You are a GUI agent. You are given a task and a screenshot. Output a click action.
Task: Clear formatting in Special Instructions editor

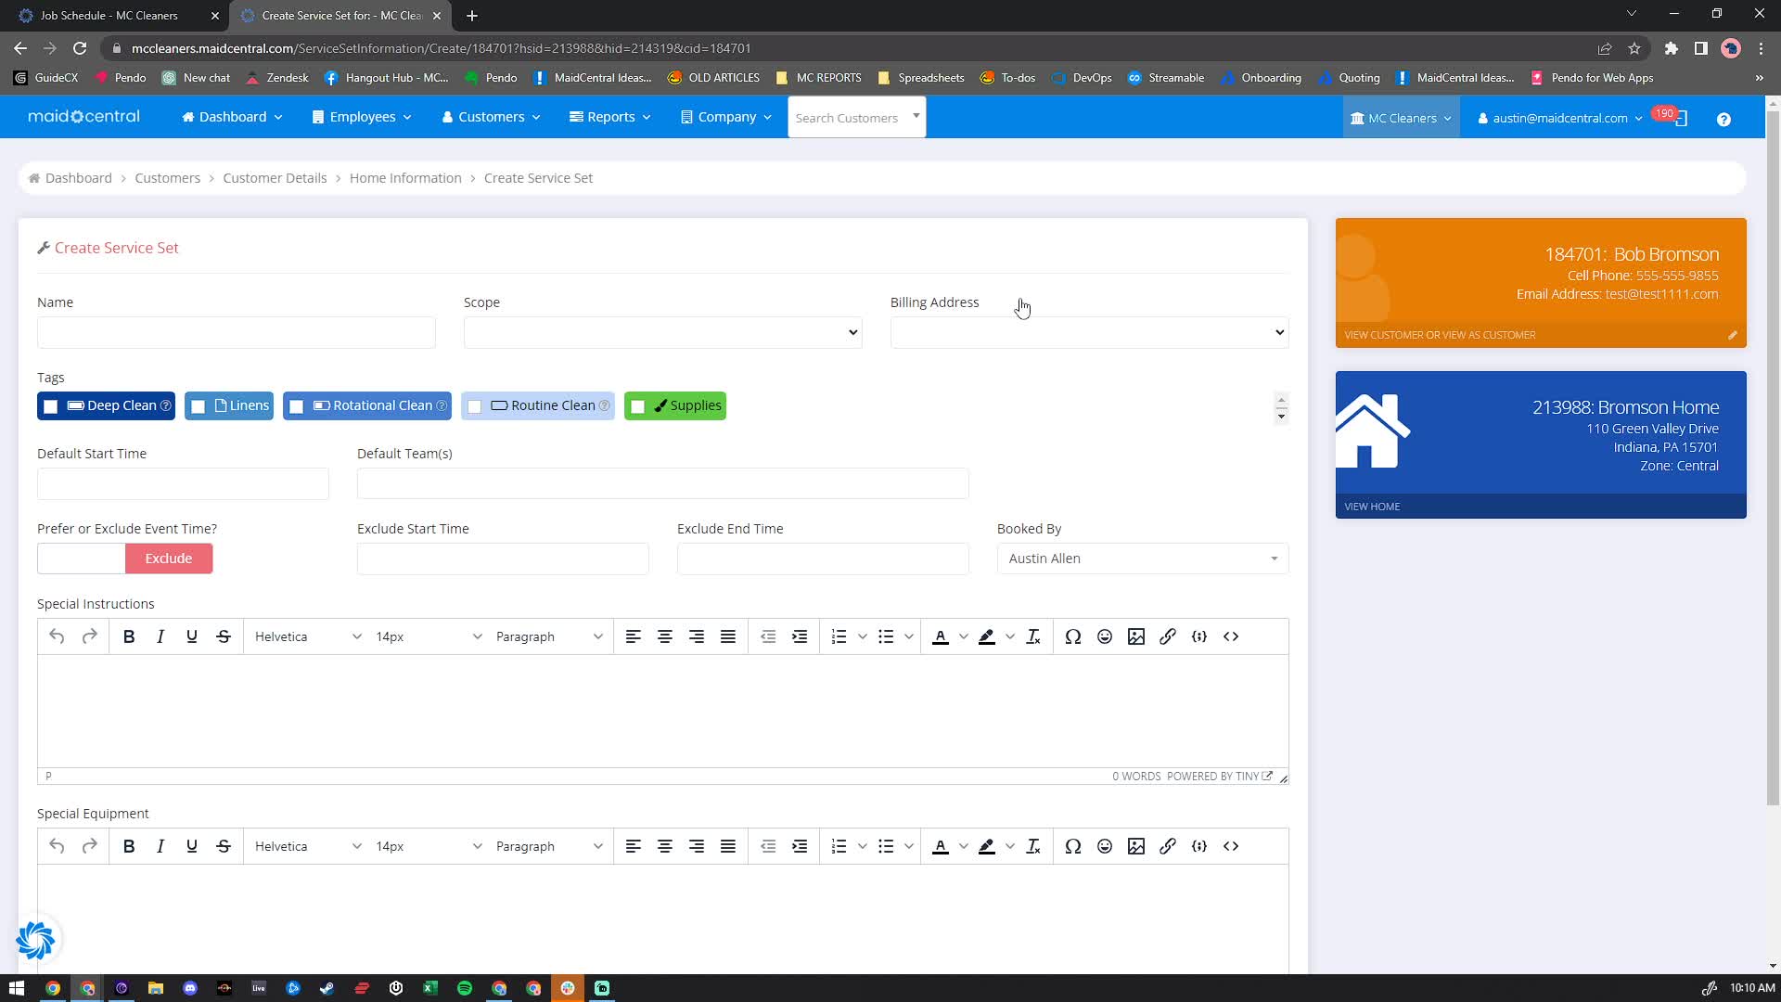point(1033,636)
